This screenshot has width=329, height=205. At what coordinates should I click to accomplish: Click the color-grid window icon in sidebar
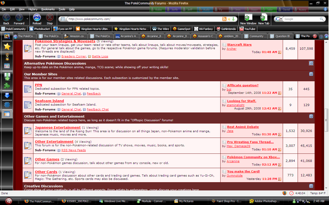7,66
